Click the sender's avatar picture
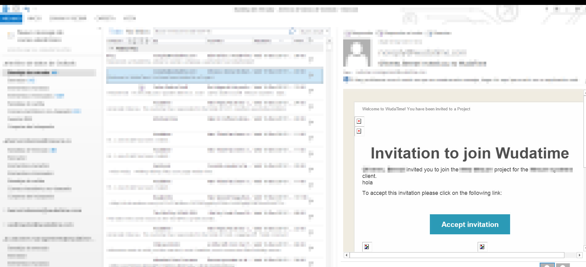 (x=357, y=53)
